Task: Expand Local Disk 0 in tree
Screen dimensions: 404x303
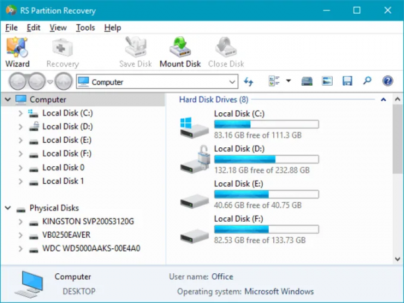Action: tap(20, 168)
